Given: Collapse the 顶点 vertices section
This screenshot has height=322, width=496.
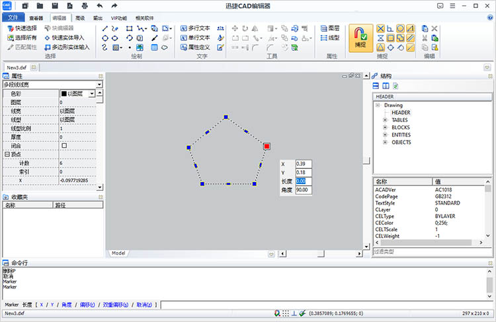Looking at the screenshot, I should tap(7, 154).
